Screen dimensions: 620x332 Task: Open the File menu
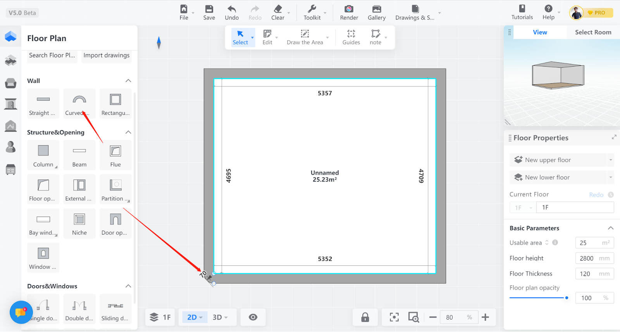pos(184,12)
